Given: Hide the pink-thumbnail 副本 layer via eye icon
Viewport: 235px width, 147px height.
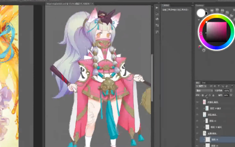Looking at the screenshot, I should click(x=197, y=102).
